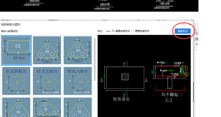This screenshot has height=117, width=221.
Task: Pick the 阶式六桩台 hexagon thumbnail
Action: [78, 81]
